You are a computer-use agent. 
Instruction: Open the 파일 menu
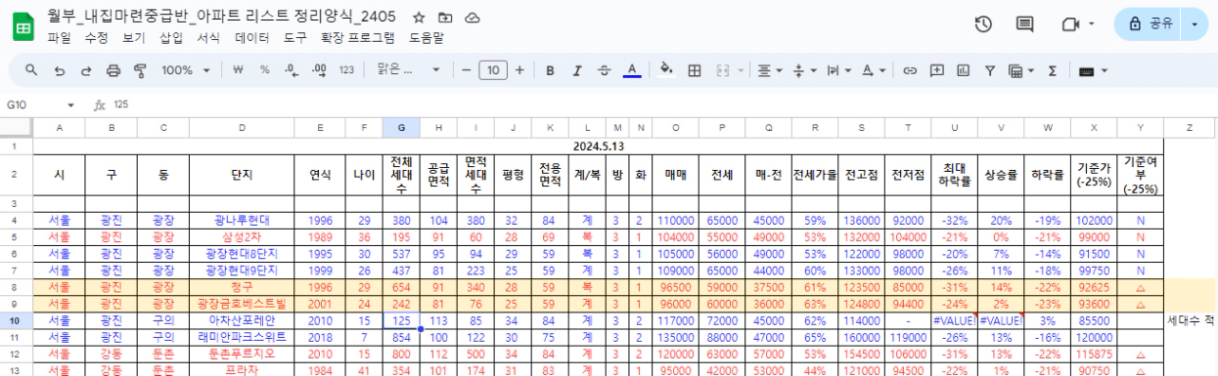point(59,38)
